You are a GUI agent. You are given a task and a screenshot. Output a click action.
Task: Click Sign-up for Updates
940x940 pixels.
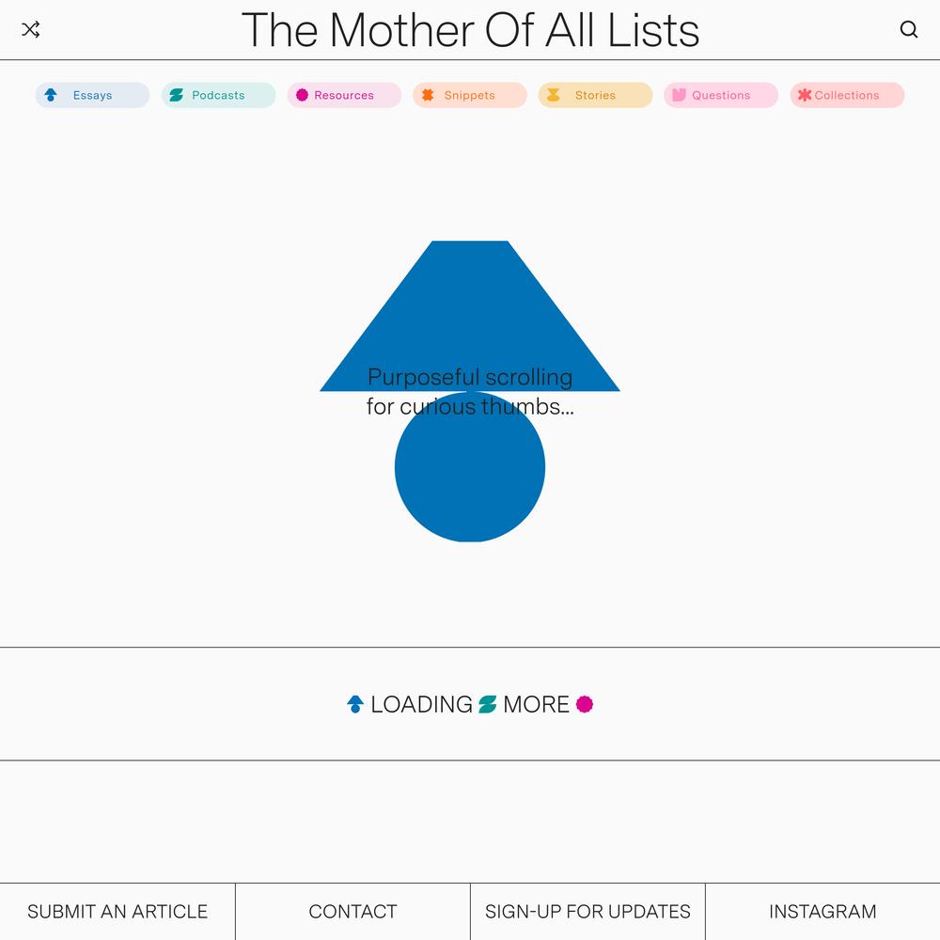coord(587,911)
